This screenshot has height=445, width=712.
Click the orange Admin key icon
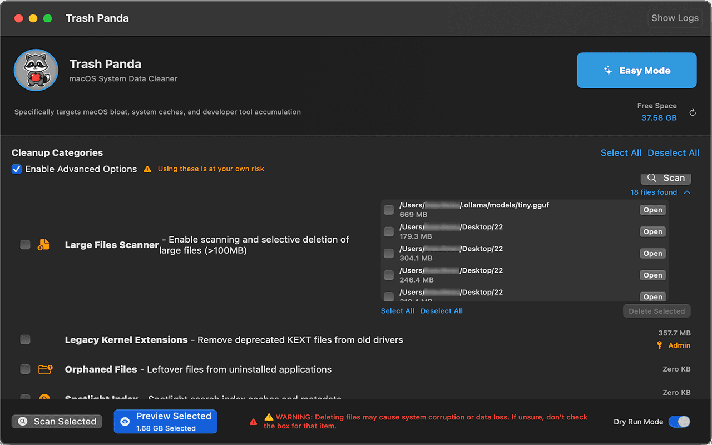[x=660, y=345]
